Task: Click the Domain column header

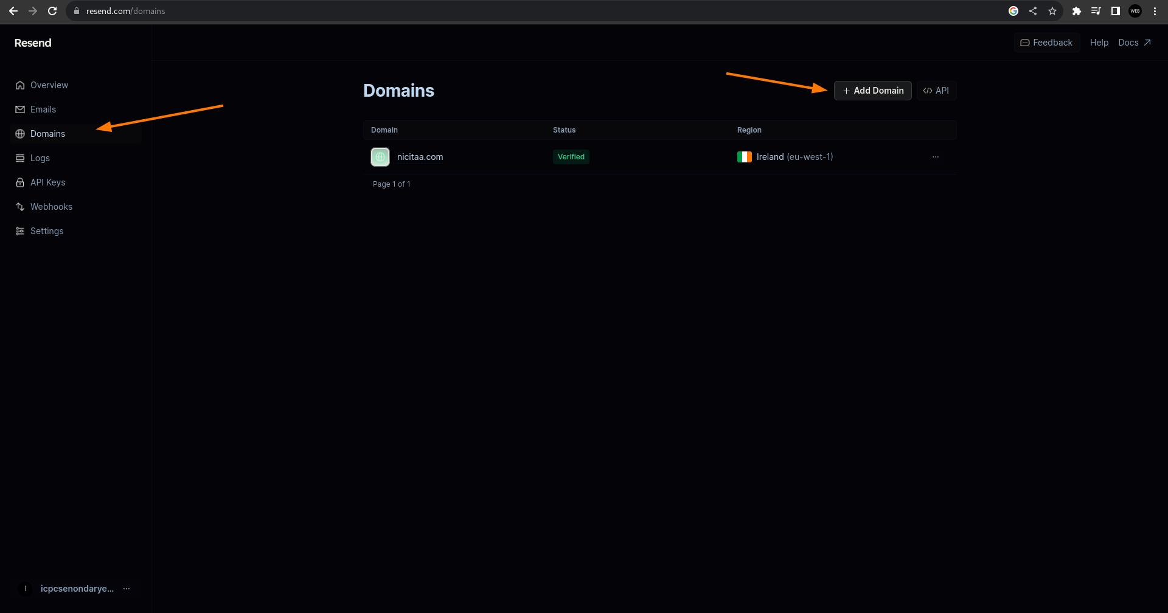Action: tap(384, 130)
